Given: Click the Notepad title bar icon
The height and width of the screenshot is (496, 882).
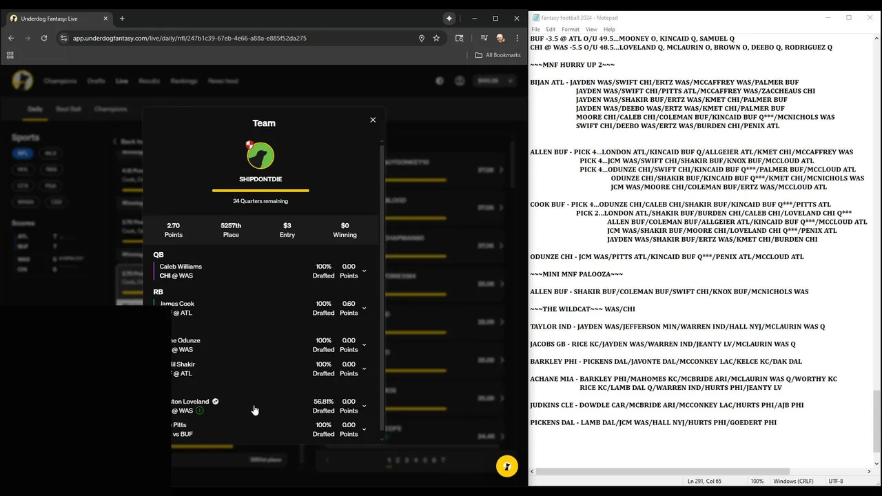Looking at the screenshot, I should 535,18.
